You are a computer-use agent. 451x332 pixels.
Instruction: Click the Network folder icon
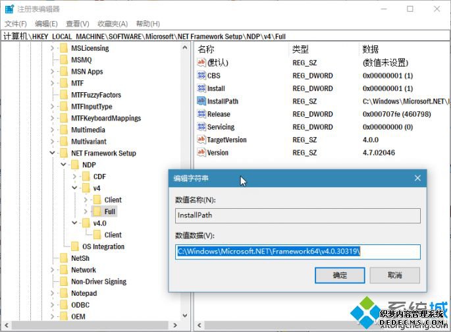(64, 270)
